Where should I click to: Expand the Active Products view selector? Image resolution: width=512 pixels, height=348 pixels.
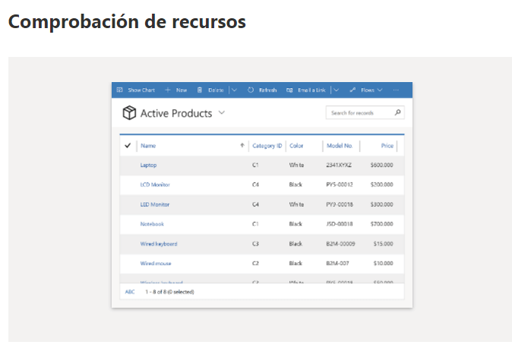222,113
